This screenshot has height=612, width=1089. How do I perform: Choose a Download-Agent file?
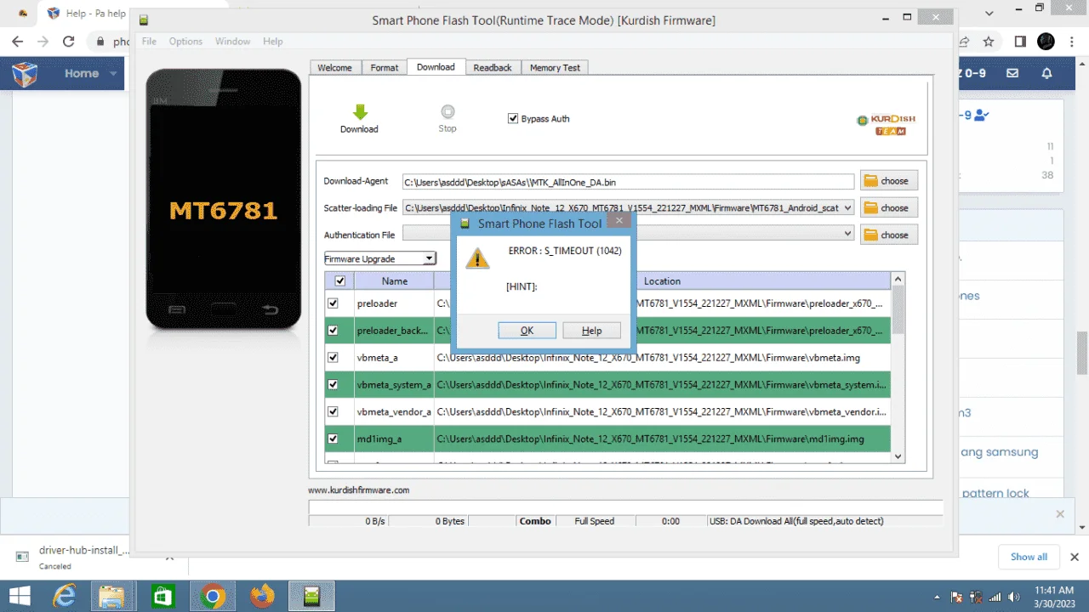pyautogui.click(x=888, y=181)
